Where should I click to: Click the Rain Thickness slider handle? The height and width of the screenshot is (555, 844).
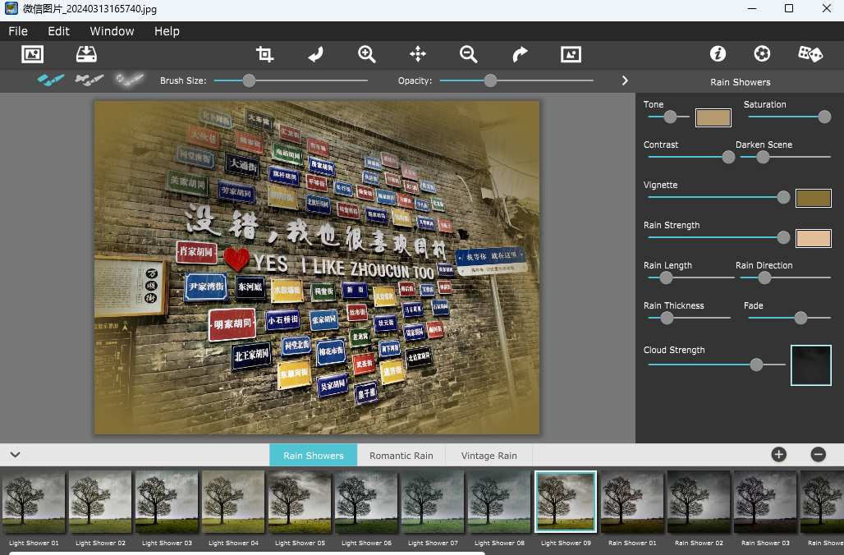[x=667, y=319]
